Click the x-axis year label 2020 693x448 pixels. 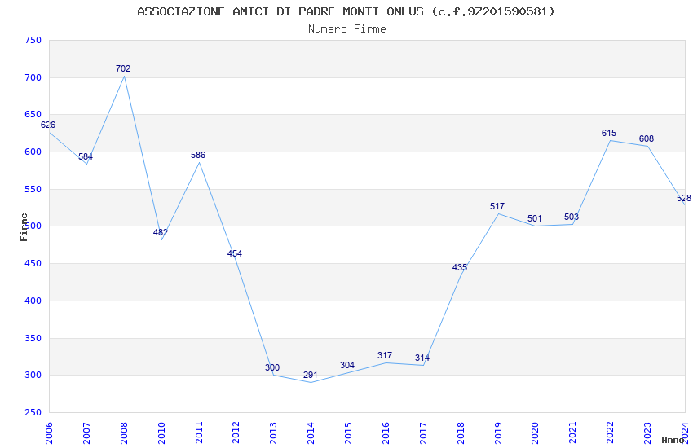click(x=536, y=433)
